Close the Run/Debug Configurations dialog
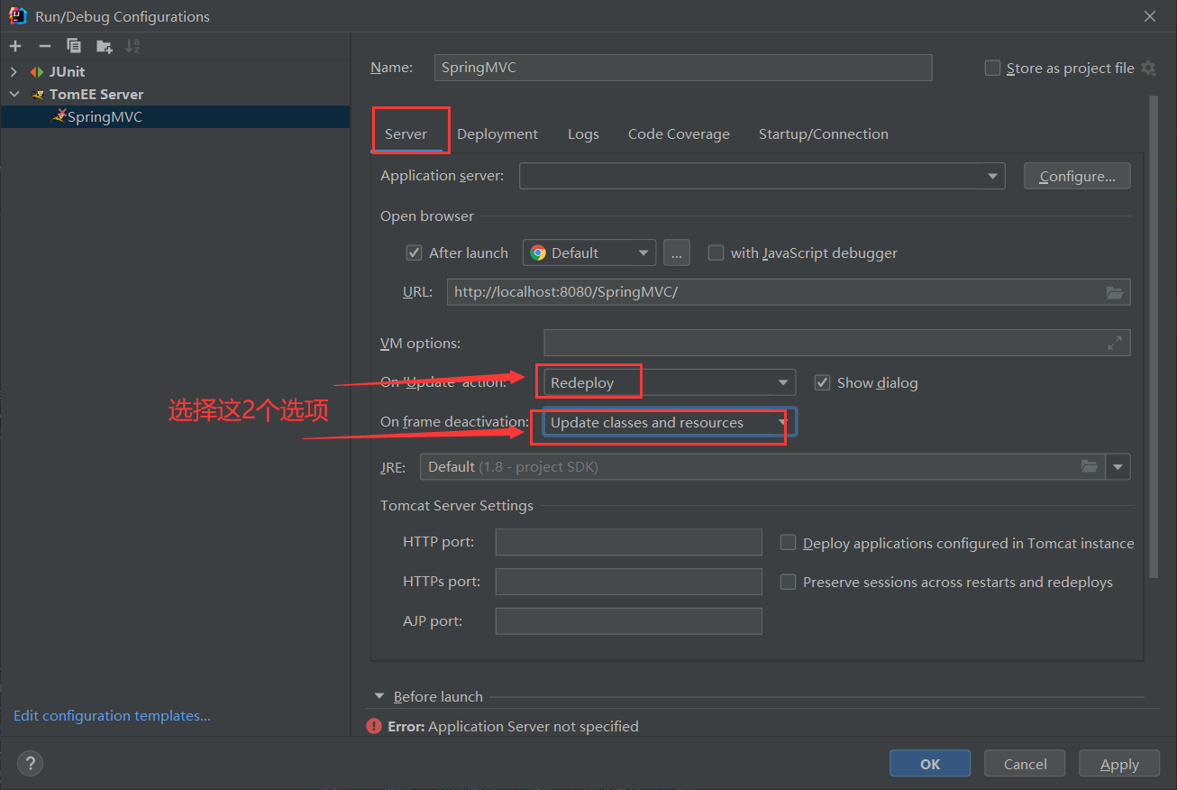1177x790 pixels. pos(1149,16)
